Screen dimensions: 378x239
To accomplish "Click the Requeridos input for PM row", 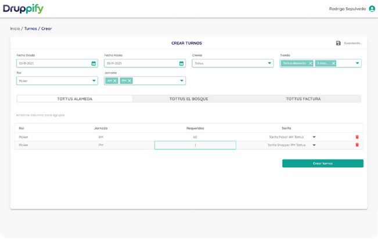I will point(195,145).
